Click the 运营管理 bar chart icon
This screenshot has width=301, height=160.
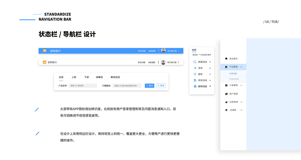coord(226,102)
